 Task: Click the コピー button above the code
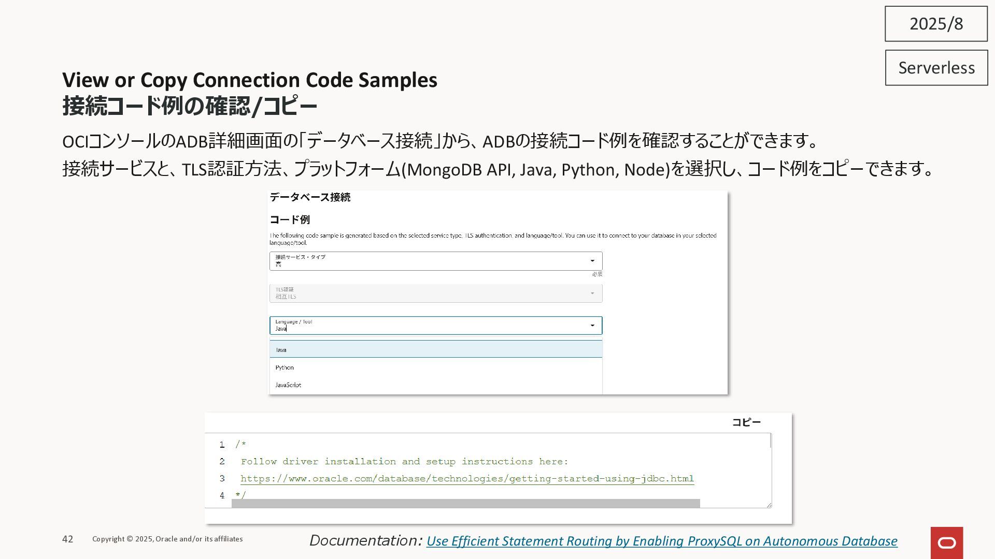(x=746, y=422)
